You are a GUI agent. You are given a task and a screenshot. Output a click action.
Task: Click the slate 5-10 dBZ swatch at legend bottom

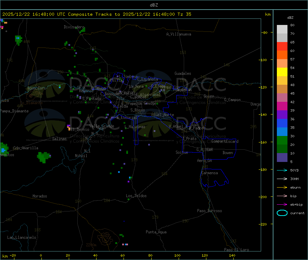click(282, 158)
